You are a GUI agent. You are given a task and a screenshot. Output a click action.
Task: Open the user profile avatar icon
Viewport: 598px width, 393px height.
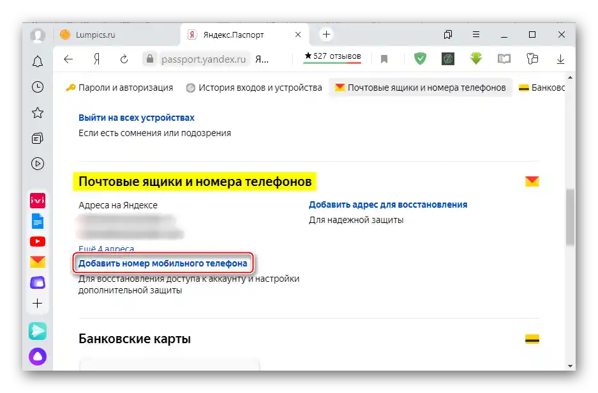(38, 35)
